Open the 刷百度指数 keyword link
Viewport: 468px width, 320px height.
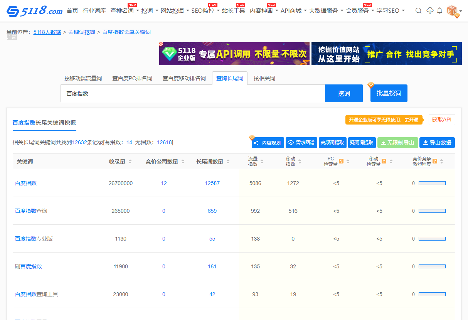pyautogui.click(x=29, y=266)
